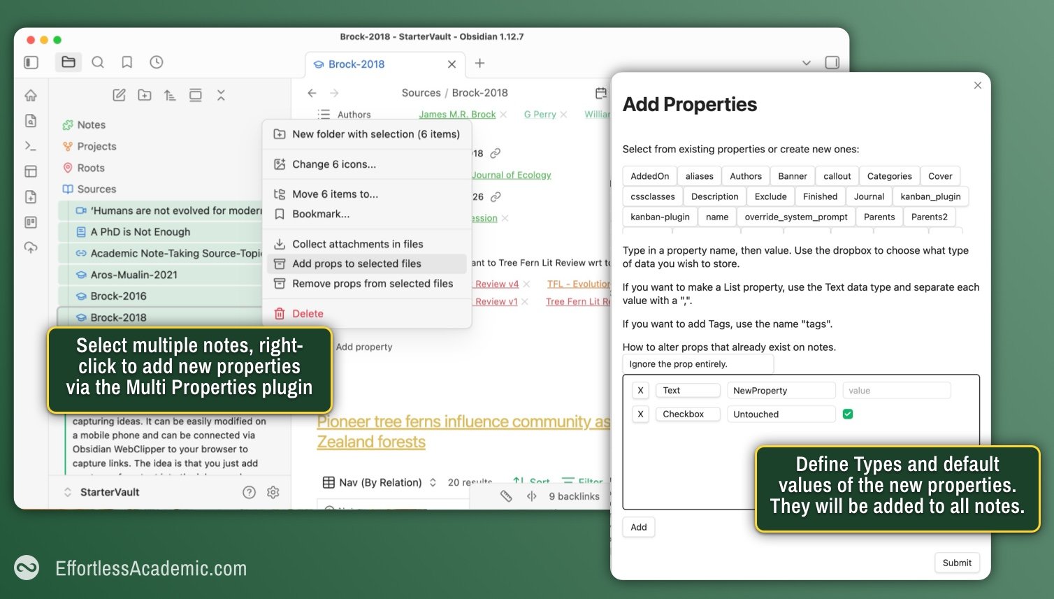Choose 'Change 6 icons...' from context menu
The image size is (1054, 599).
(366, 164)
